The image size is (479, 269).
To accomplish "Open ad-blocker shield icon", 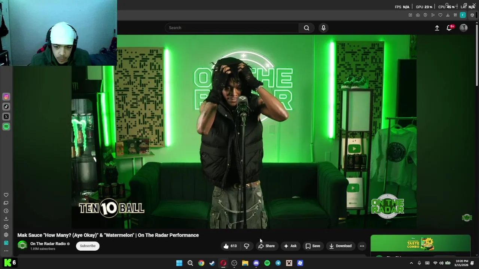I will pyautogui.click(x=425, y=15).
